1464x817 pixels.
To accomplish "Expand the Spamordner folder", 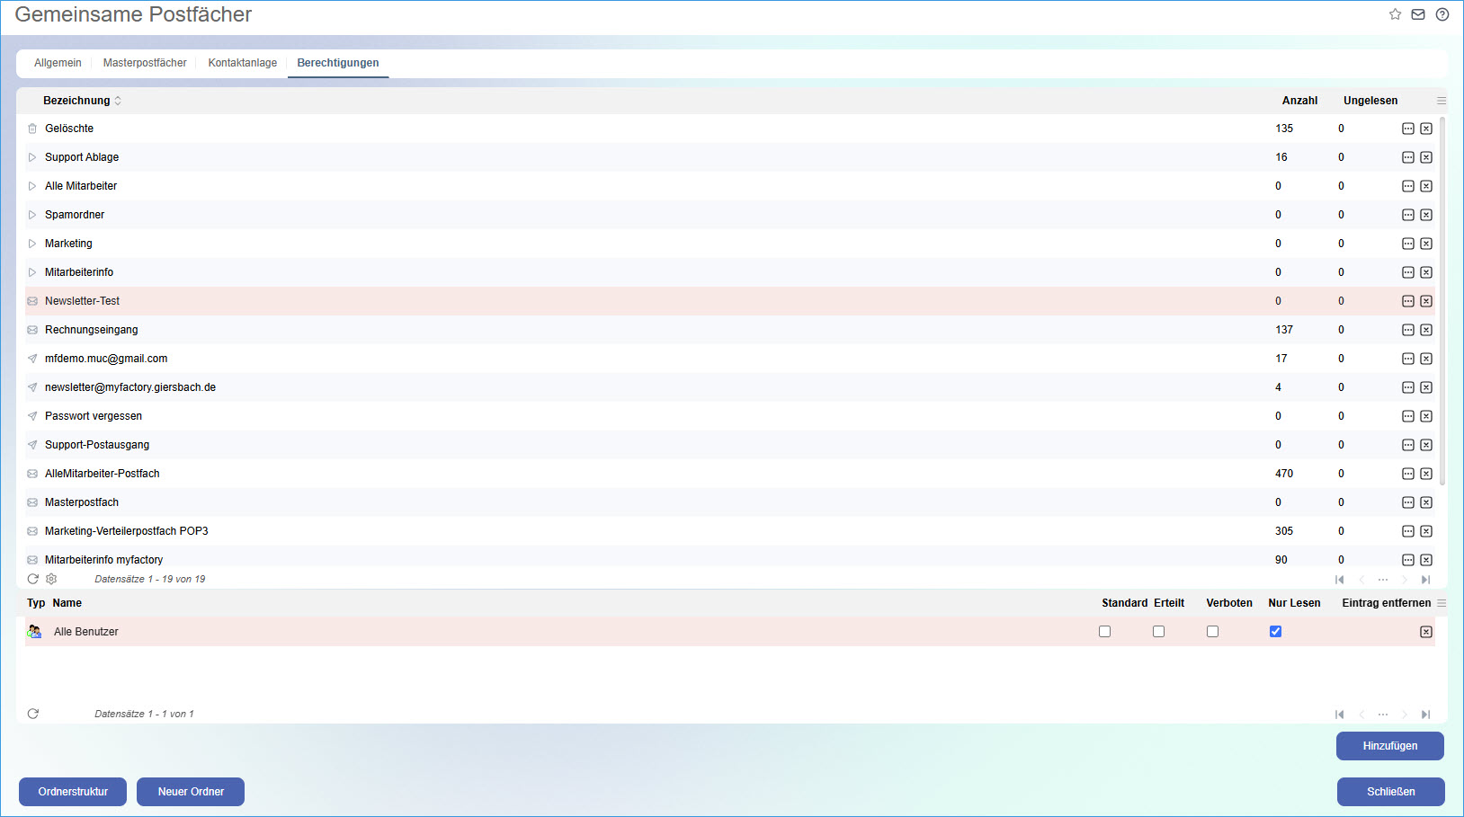I will point(32,215).
